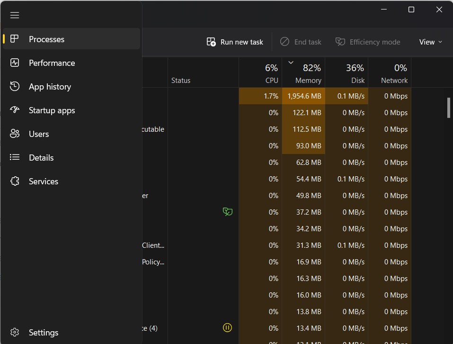This screenshot has width=453, height=344.
Task: Click the Efficiency mode button
Action: tap(368, 42)
